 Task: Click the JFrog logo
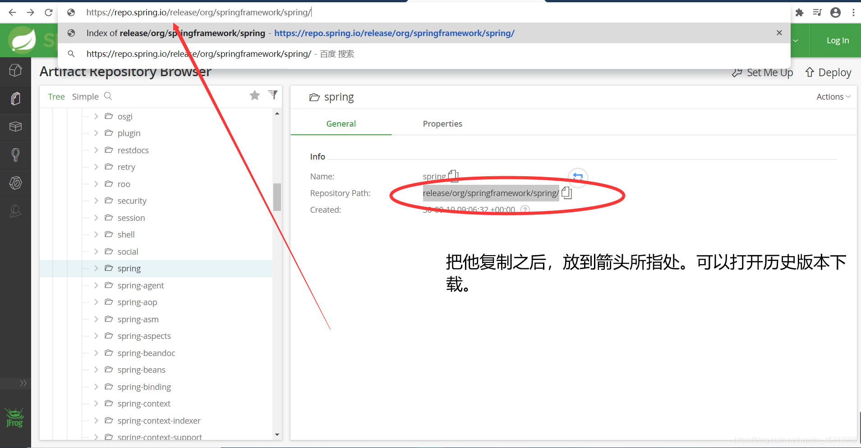14,418
